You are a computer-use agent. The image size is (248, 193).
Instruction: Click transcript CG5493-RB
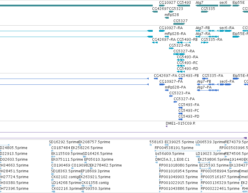(x=187, y=40)
